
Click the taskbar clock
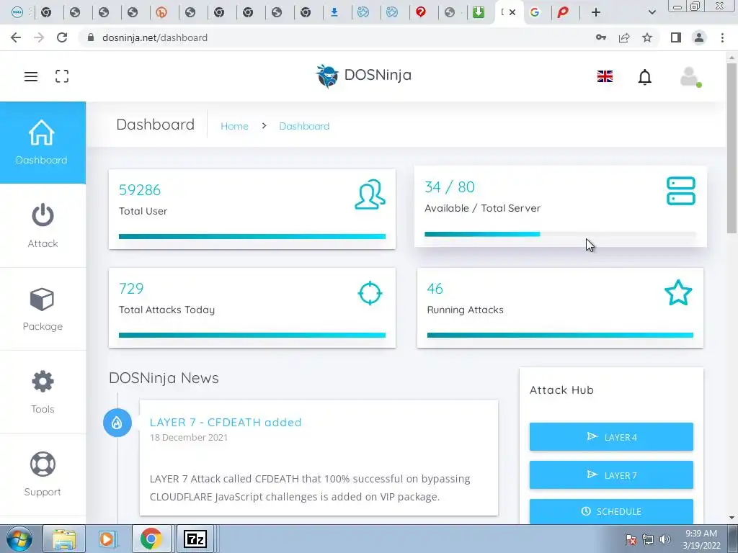(701, 539)
